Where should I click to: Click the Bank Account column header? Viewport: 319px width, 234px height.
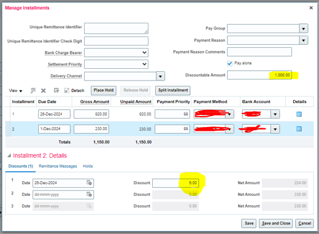[x=256, y=101]
